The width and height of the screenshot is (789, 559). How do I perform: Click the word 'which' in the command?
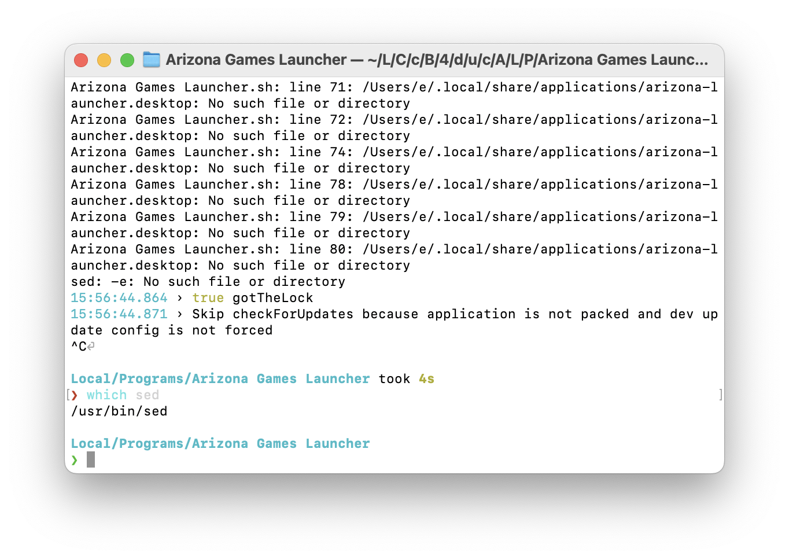(106, 395)
